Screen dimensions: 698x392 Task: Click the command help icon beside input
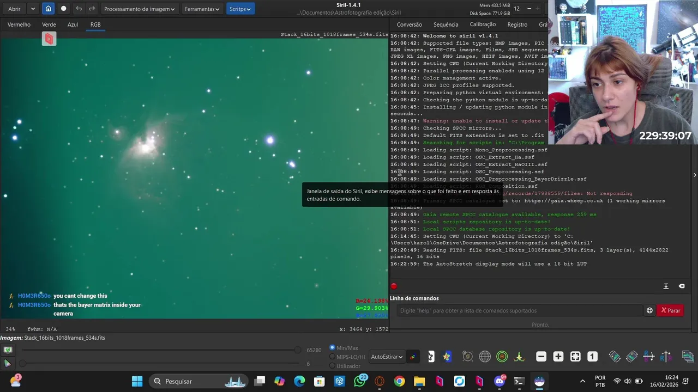[649, 310]
